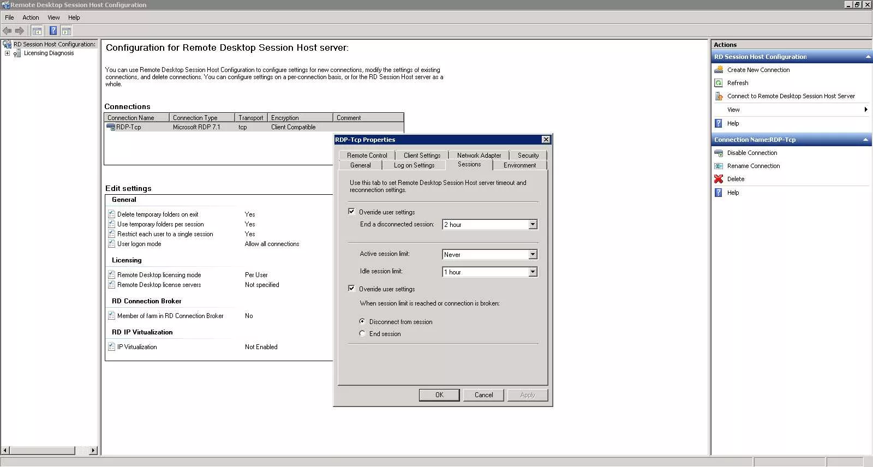This screenshot has width=873, height=467.
Task: Click the Apply button in RDP-Tcp Properties
Action: coord(528,395)
